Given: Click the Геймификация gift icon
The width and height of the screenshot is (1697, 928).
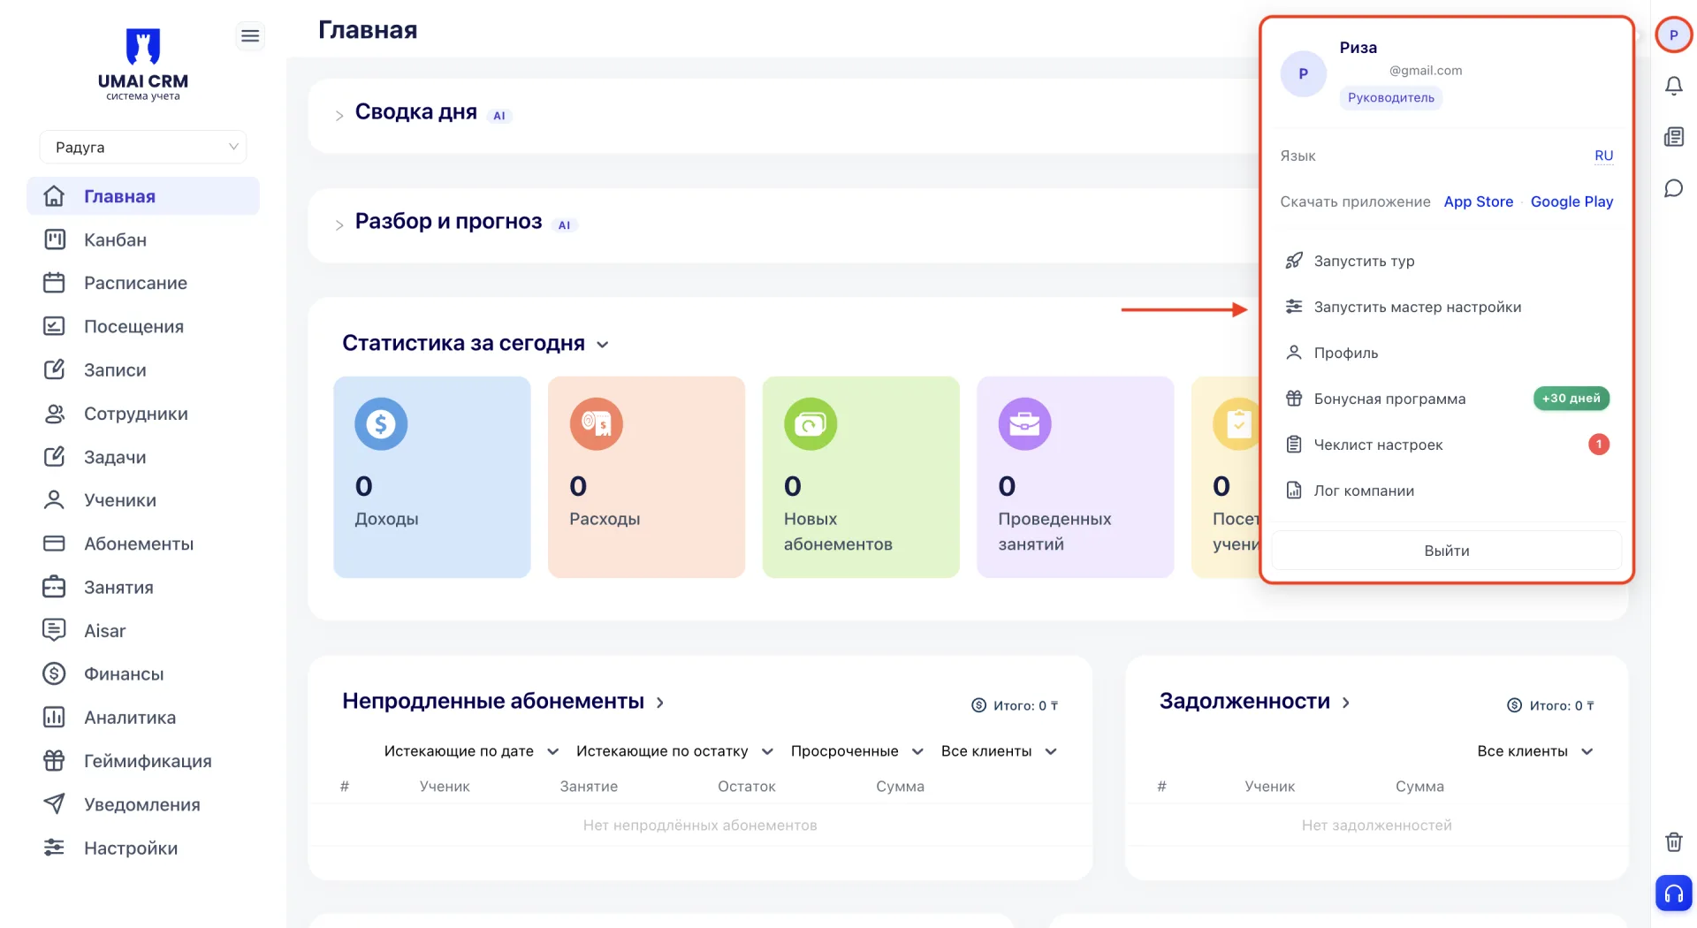Looking at the screenshot, I should pos(54,760).
